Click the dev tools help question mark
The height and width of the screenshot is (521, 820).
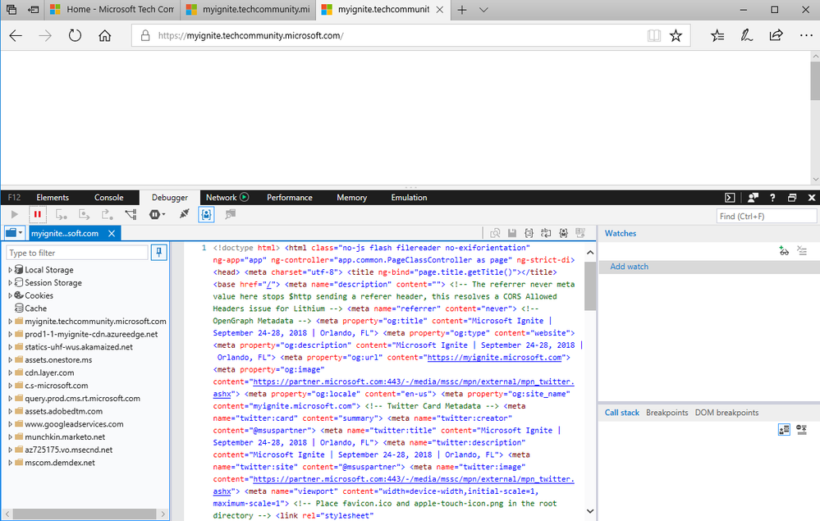pos(772,198)
